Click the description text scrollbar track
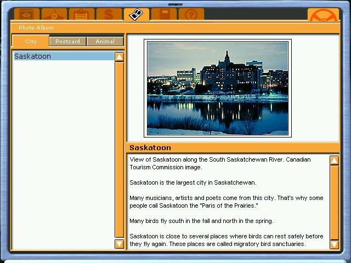351x263 pixels. click(x=334, y=203)
